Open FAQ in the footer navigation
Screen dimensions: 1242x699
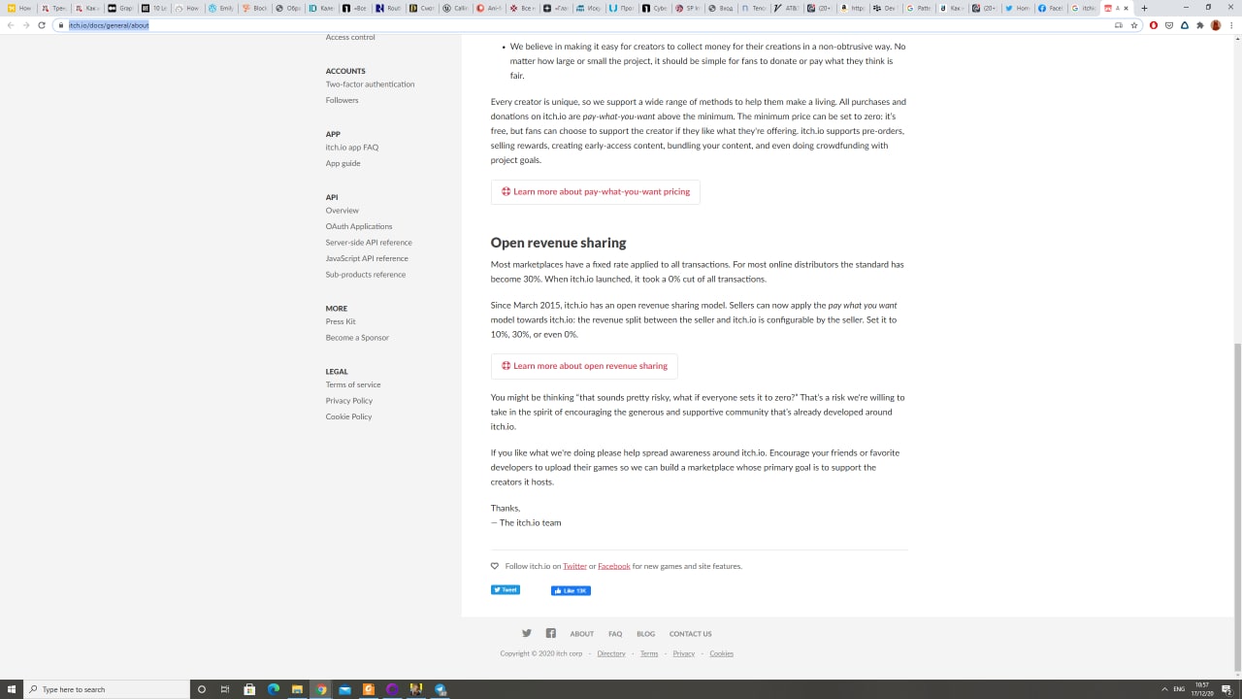coord(615,634)
